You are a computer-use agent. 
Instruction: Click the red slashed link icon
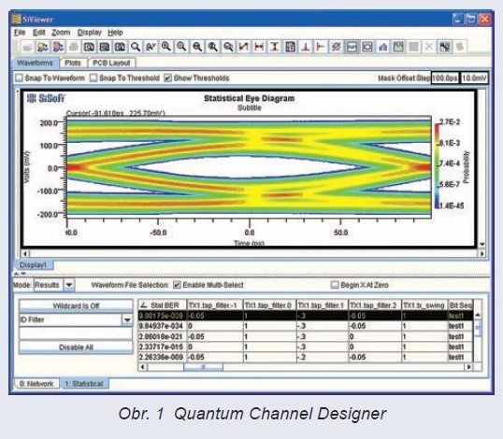[336, 47]
